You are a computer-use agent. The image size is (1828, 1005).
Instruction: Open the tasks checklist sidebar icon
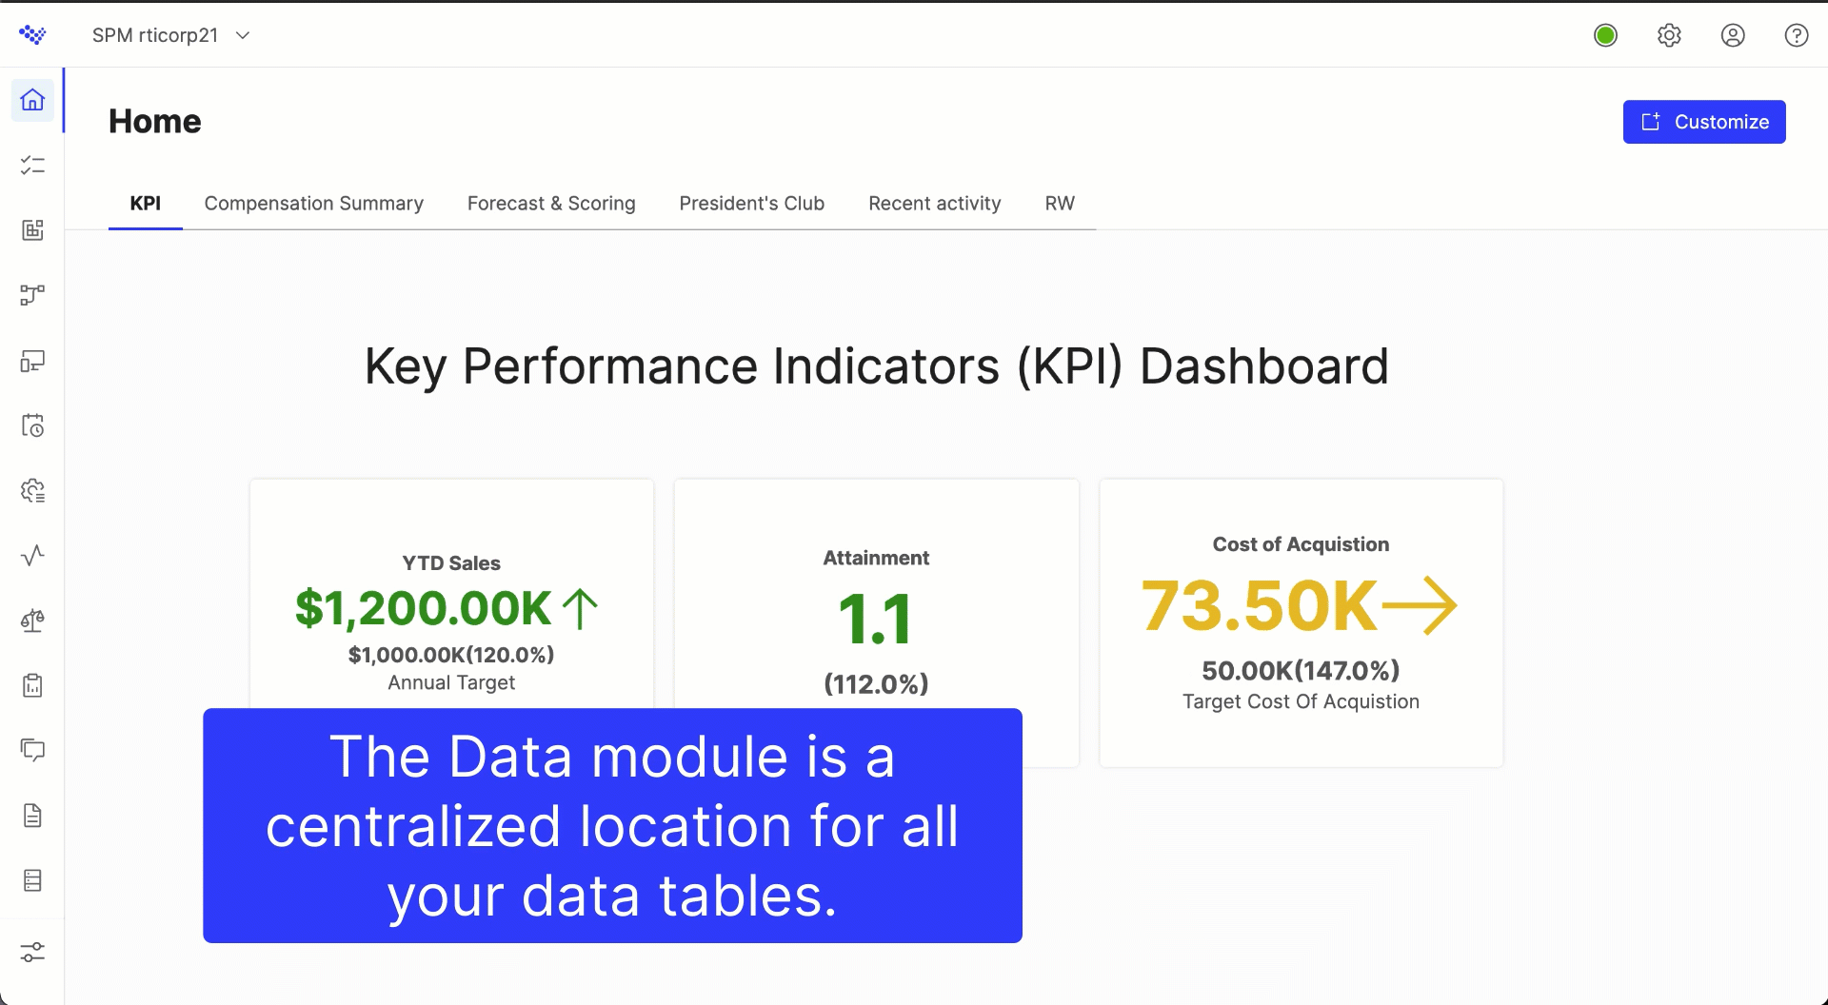click(32, 166)
